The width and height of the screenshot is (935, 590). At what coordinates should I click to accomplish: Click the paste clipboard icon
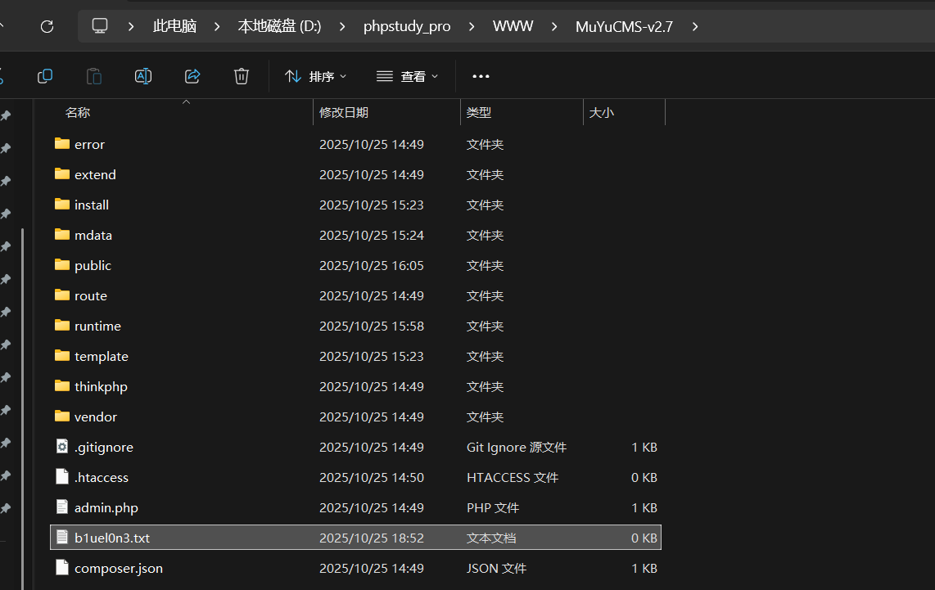coord(94,76)
